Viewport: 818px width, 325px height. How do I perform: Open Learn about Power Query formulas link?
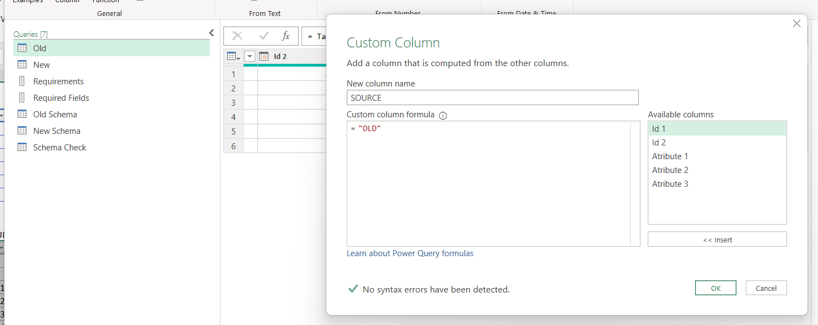pos(410,253)
